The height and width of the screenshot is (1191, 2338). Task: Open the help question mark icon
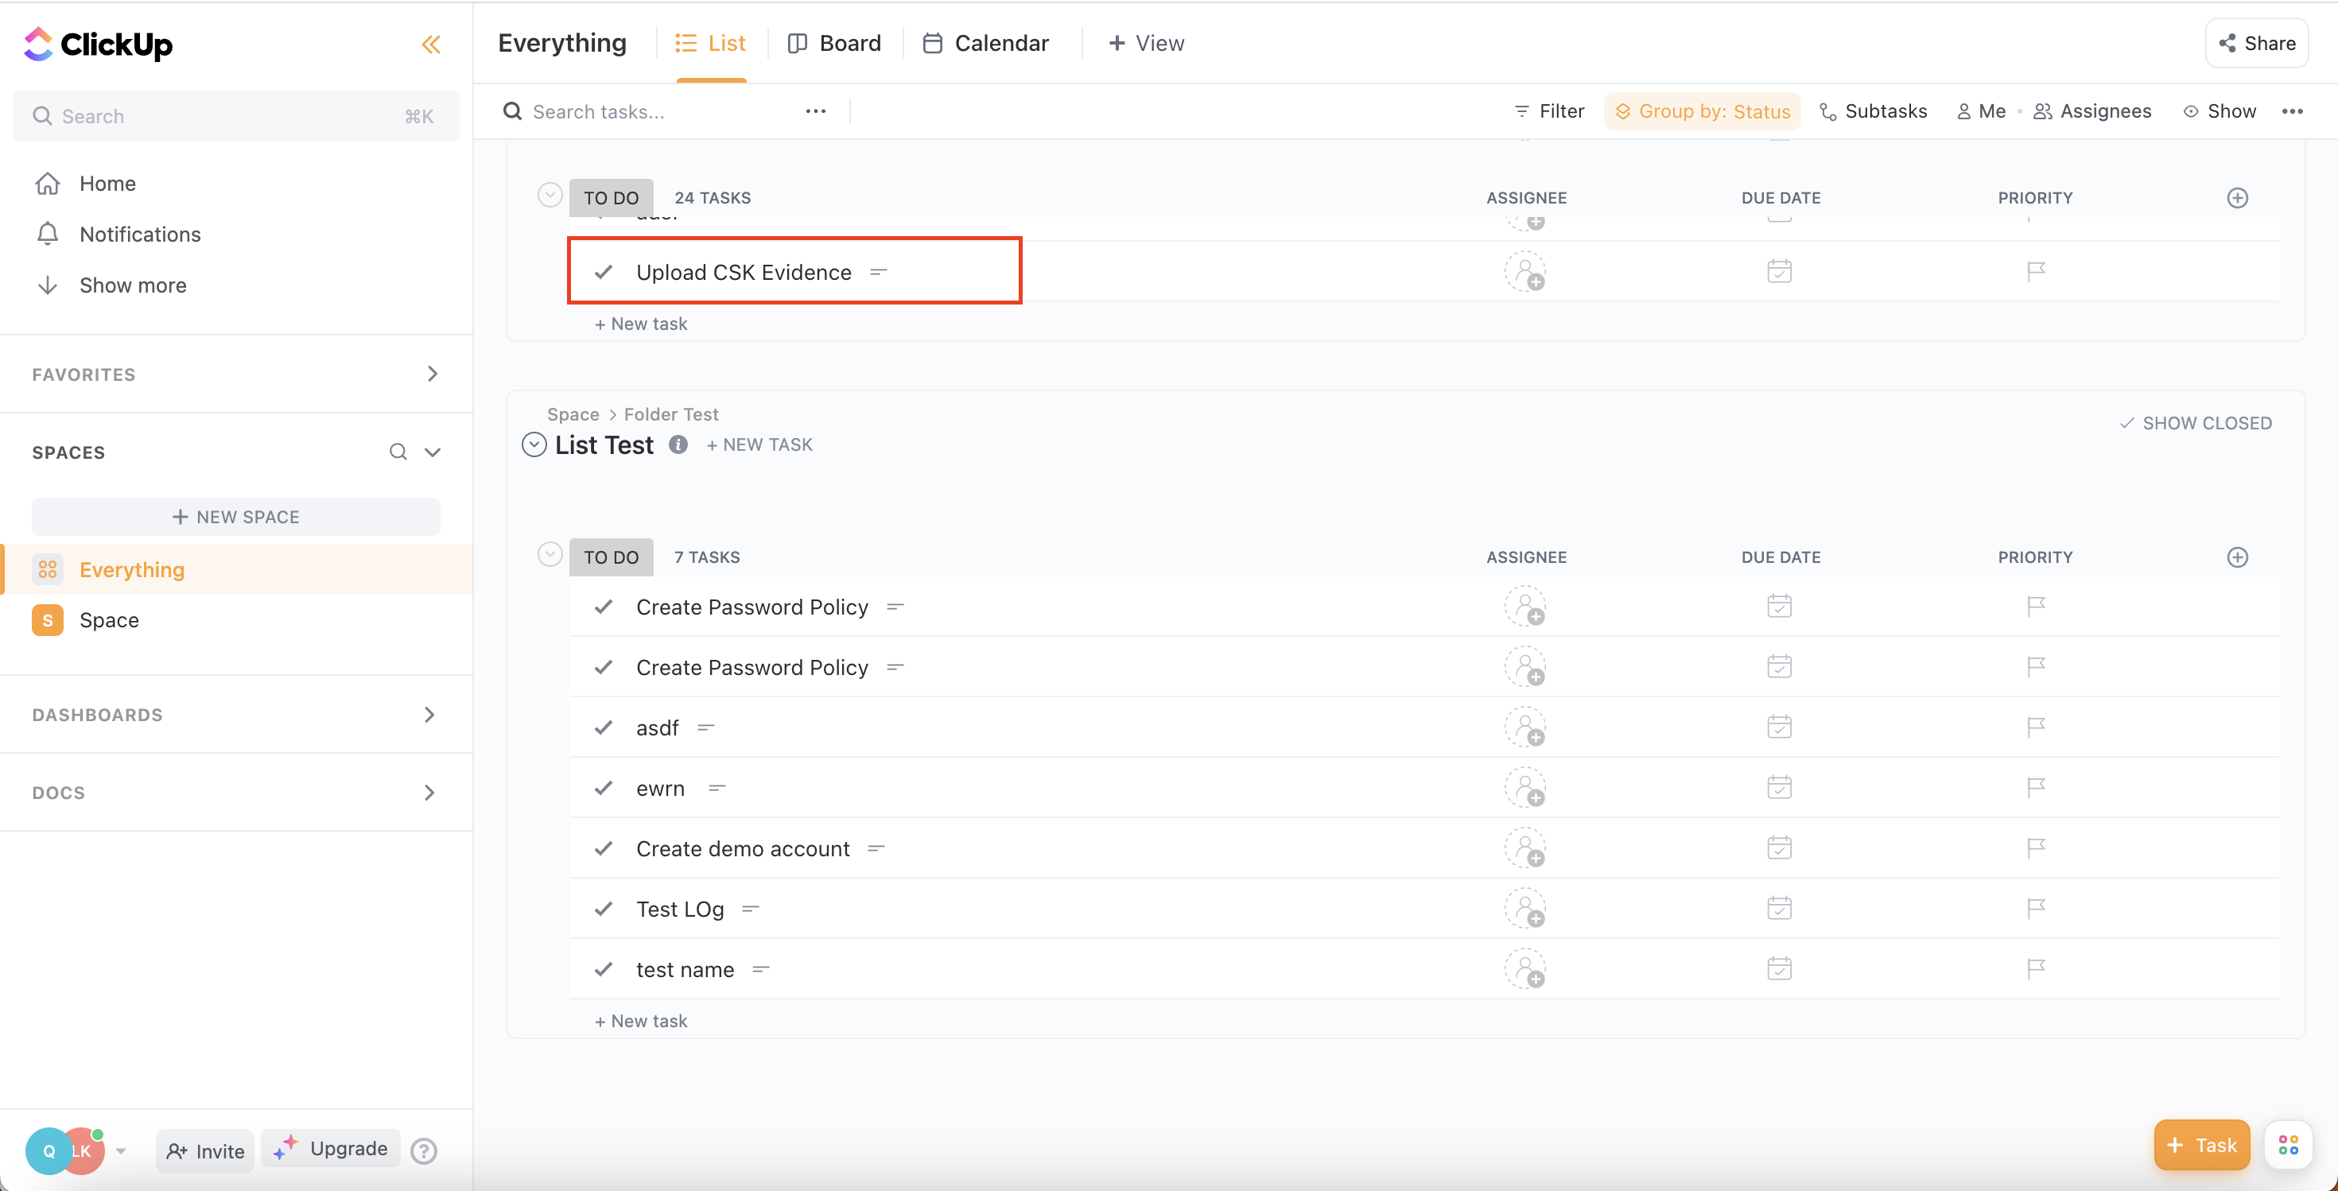[x=424, y=1150]
